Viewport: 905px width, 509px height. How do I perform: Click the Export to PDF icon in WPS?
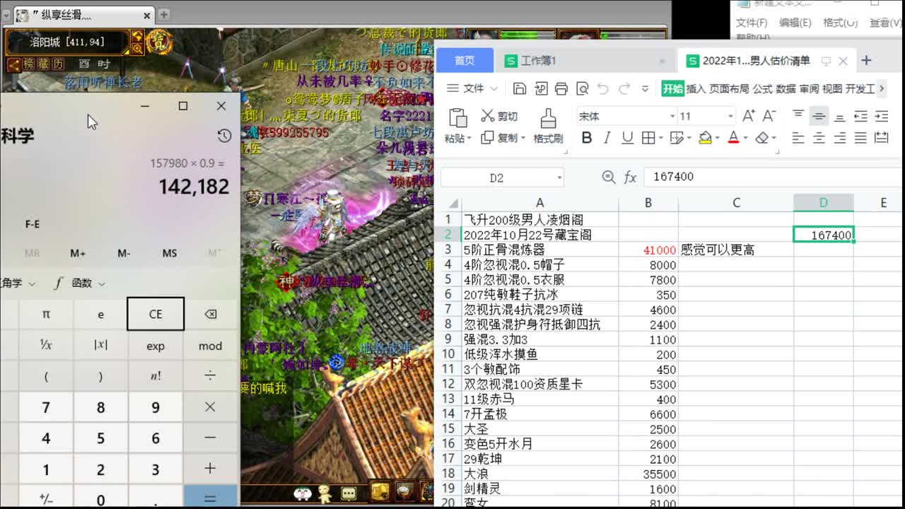click(541, 88)
